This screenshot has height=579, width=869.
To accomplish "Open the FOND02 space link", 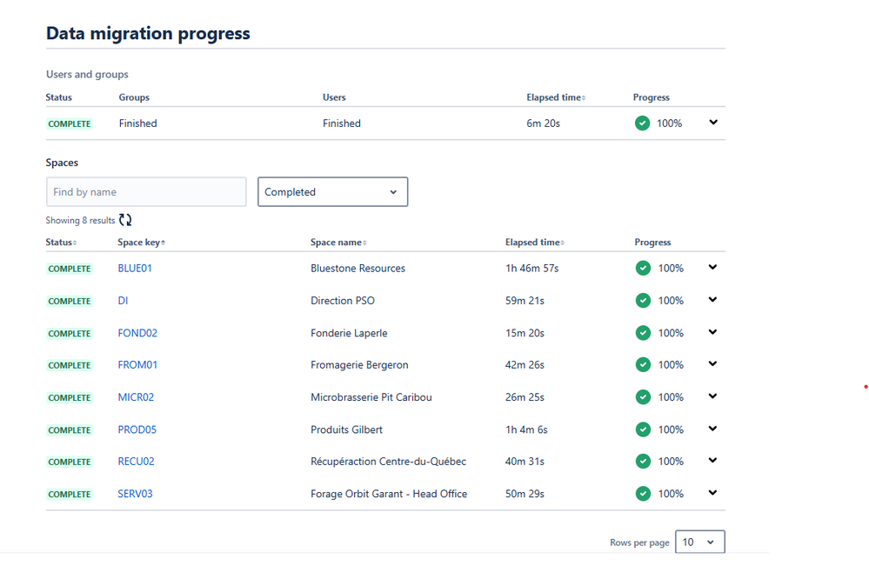I will tap(137, 333).
